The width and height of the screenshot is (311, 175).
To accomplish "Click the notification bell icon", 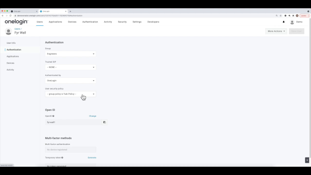I will coord(284,22).
